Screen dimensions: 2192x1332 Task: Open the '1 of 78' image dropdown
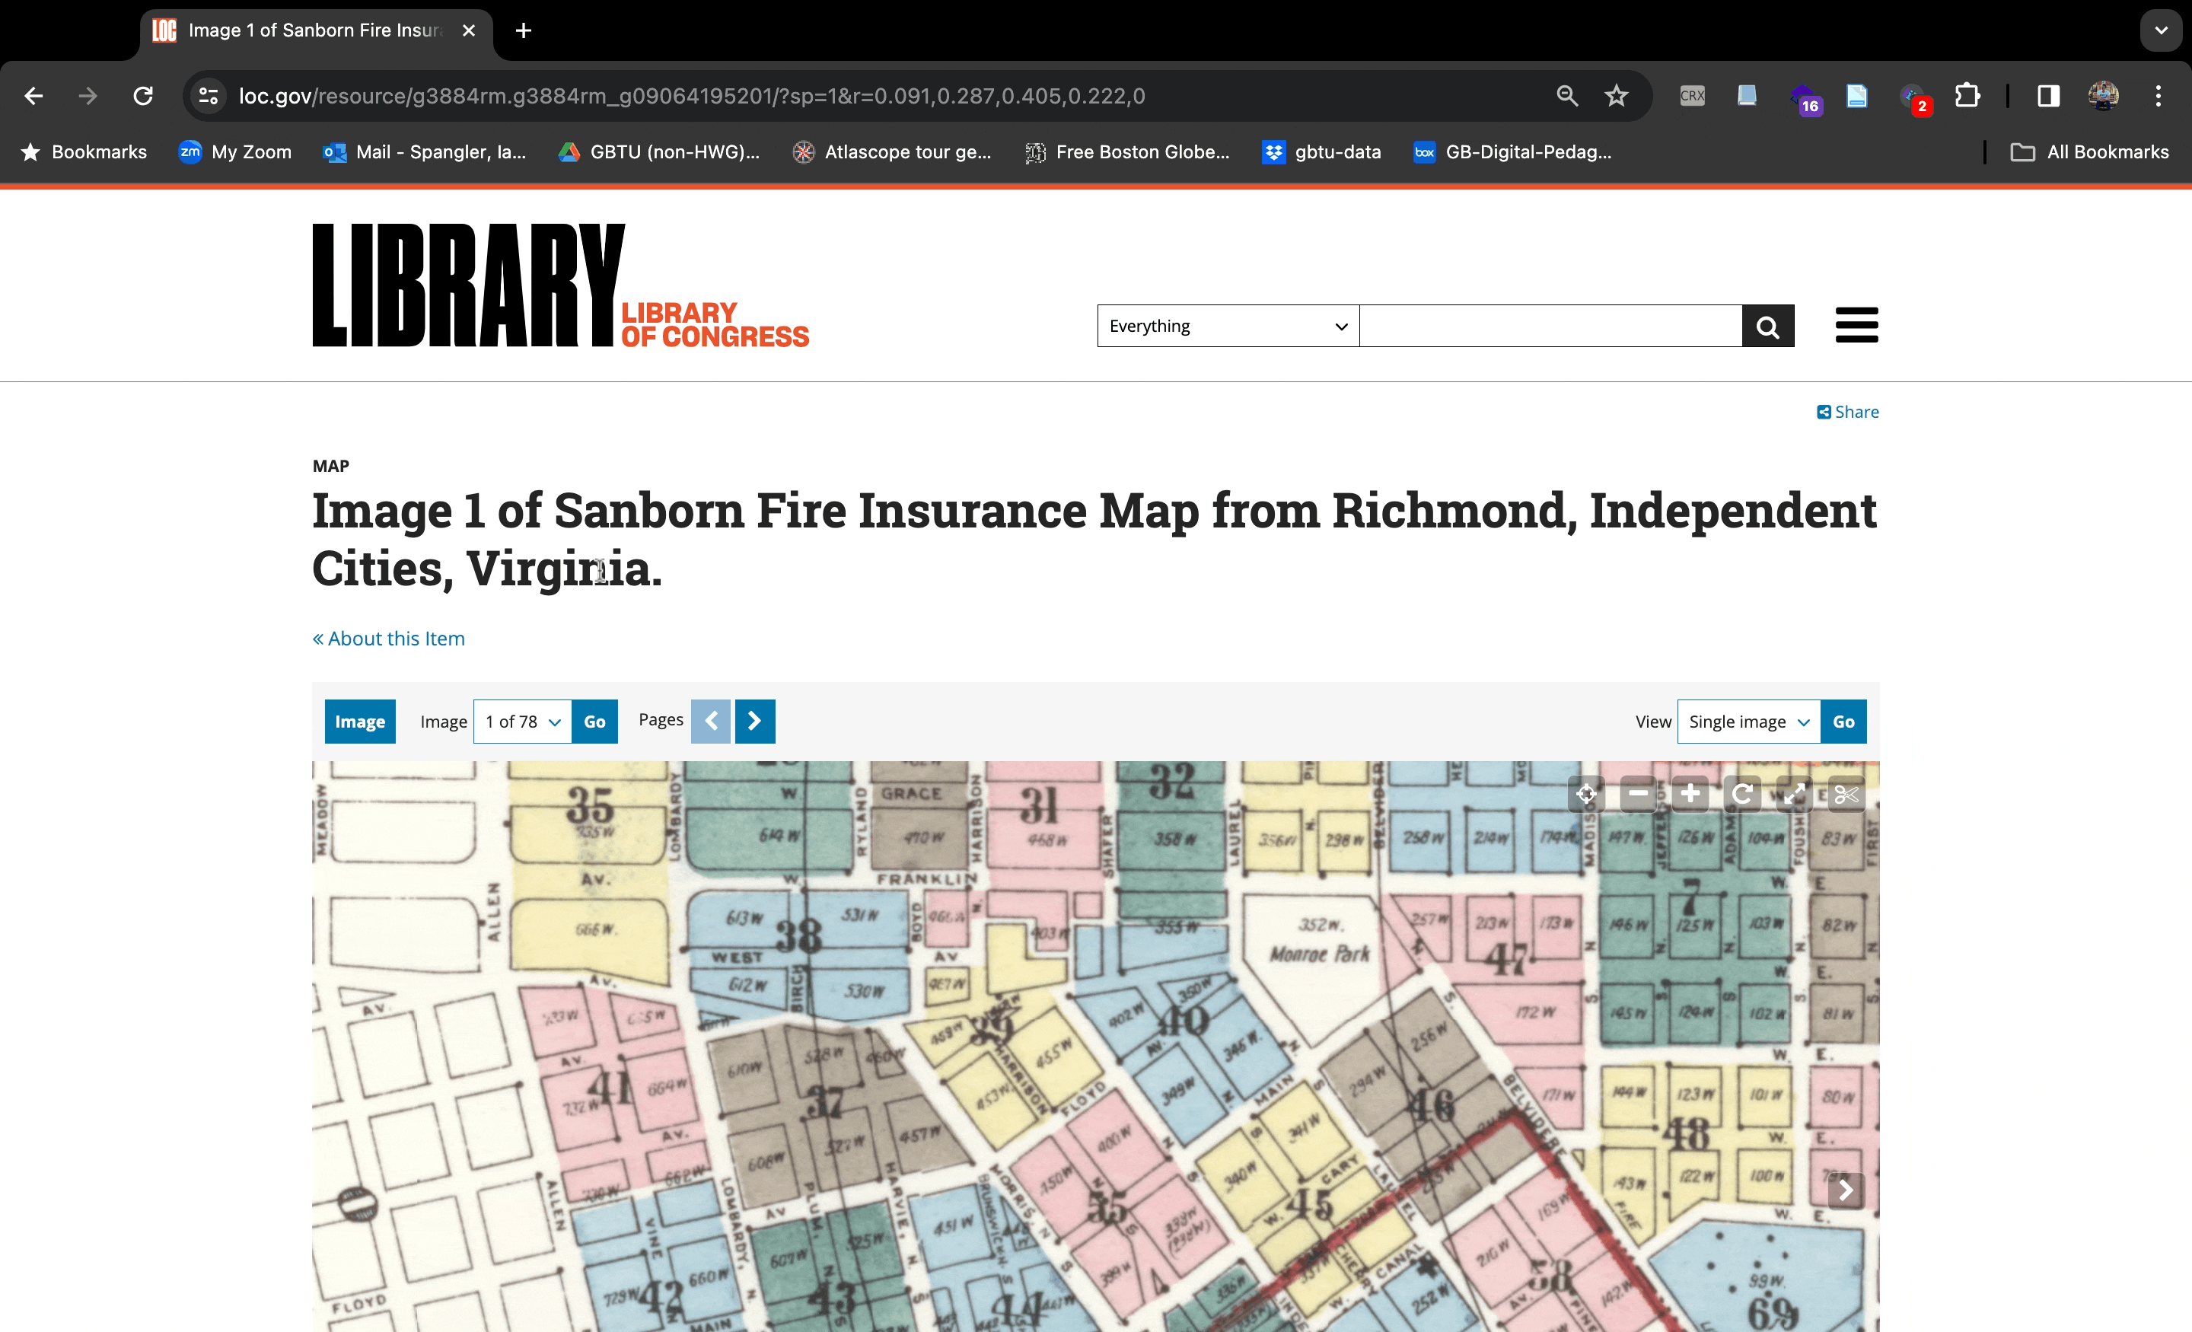coord(522,722)
